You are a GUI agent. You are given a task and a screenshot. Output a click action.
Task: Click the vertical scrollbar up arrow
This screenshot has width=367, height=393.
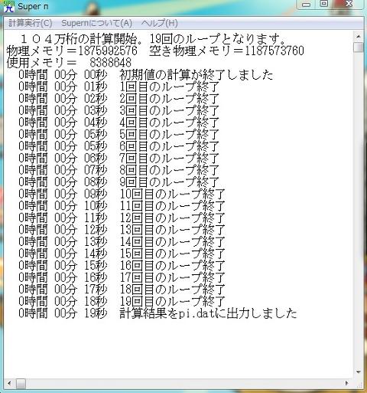[x=359, y=37]
